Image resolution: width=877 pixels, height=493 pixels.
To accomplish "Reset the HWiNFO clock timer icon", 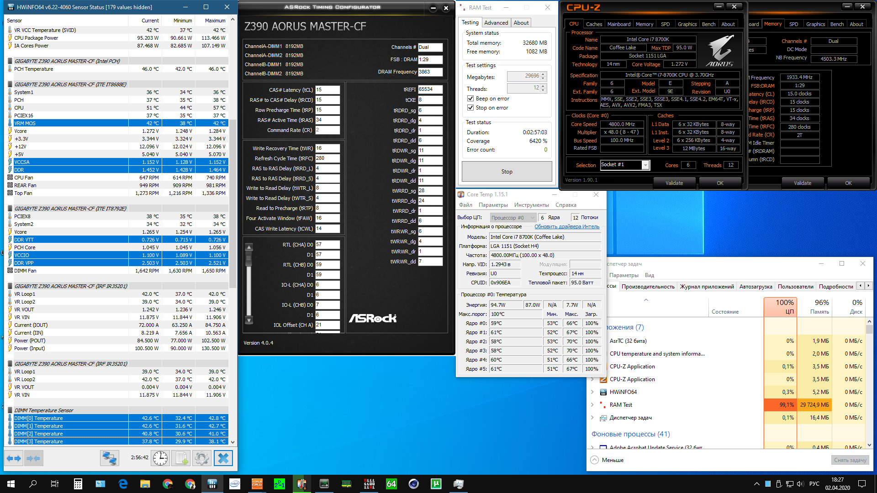I will (x=160, y=458).
